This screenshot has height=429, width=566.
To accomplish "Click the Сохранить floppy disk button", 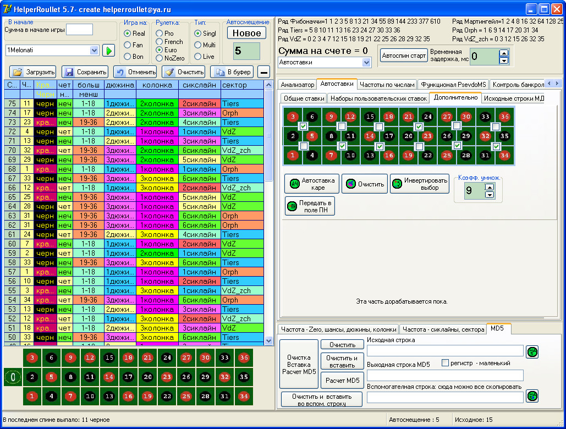I will coord(84,72).
